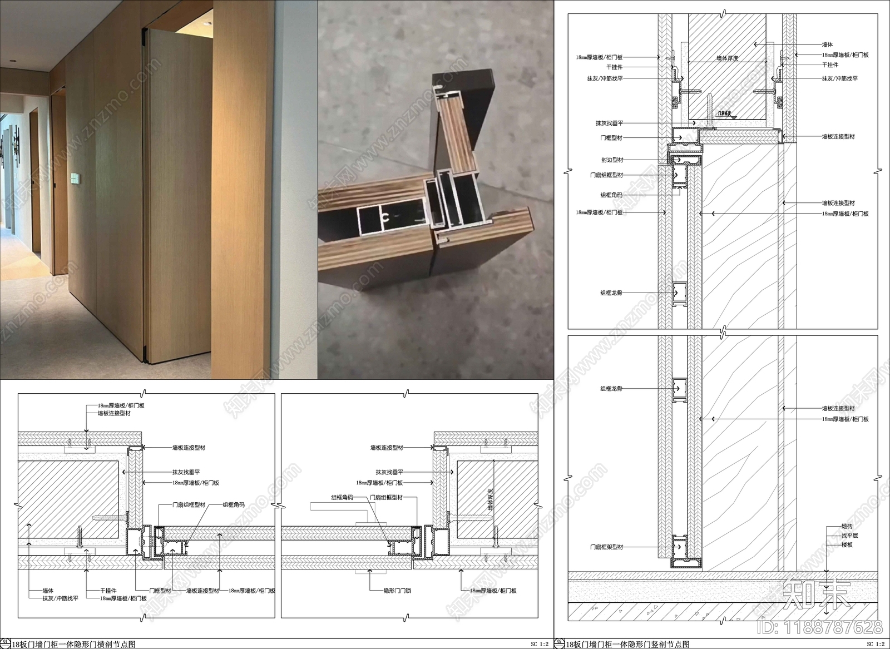Click the corridor hidden-door photo
Screen dimensions: 890x649
159,190
